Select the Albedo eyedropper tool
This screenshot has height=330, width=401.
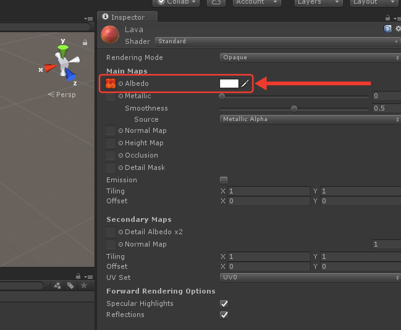click(245, 83)
